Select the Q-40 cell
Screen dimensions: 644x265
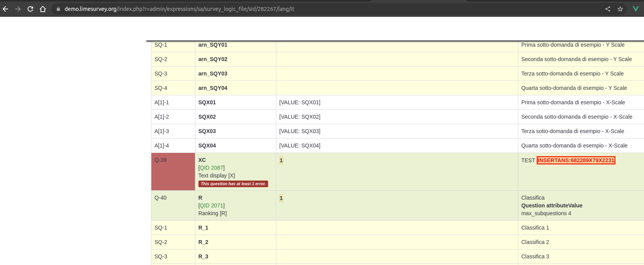[173, 205]
